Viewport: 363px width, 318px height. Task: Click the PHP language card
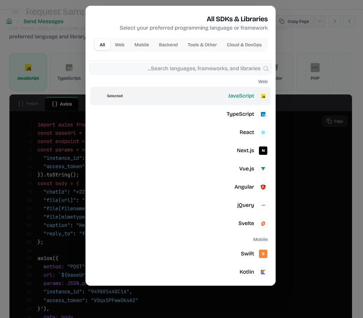pyautogui.click(x=315, y=72)
